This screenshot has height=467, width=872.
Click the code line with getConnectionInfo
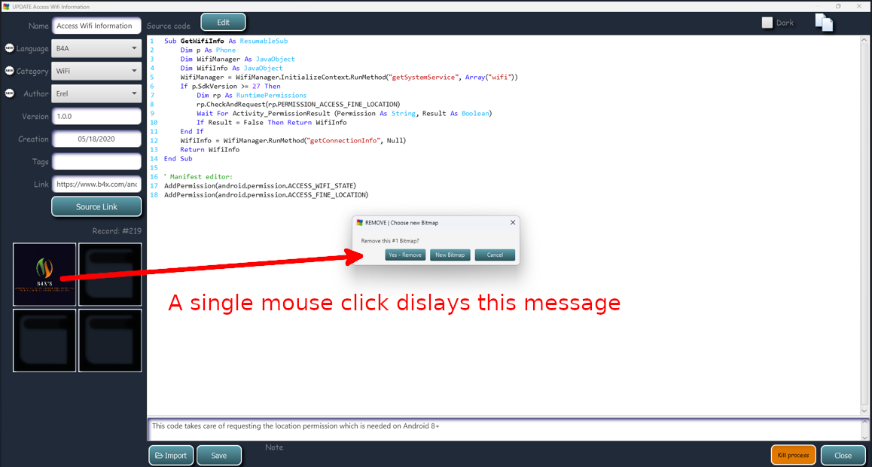(293, 141)
